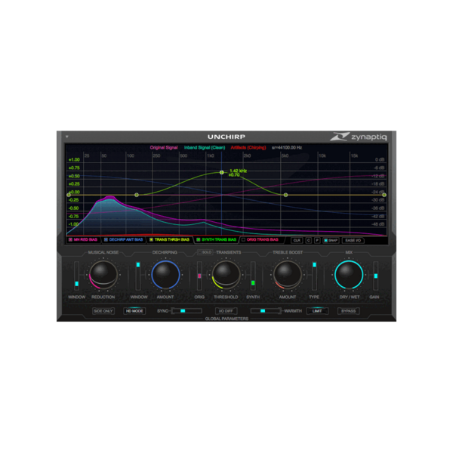The height and width of the screenshot is (453, 453).
Task: Click the sr=44100.00 Hz readout
Action: pos(287,148)
